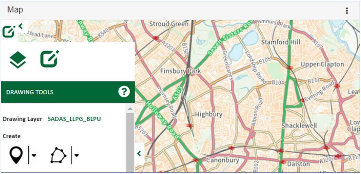The width and height of the screenshot is (361, 174).
Task: Expand the point marker tool dropdown arrow
Action: tap(34, 155)
